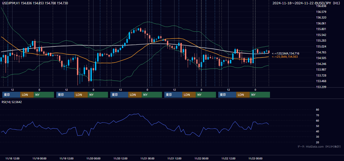Select price axis value 156.320
The image size is (344, 161).
321,17
